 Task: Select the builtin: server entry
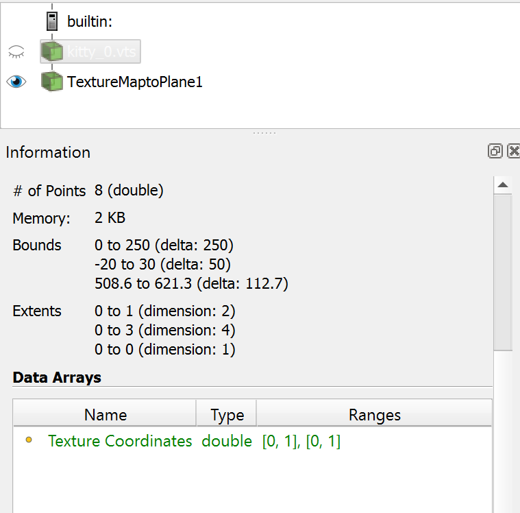[89, 21]
